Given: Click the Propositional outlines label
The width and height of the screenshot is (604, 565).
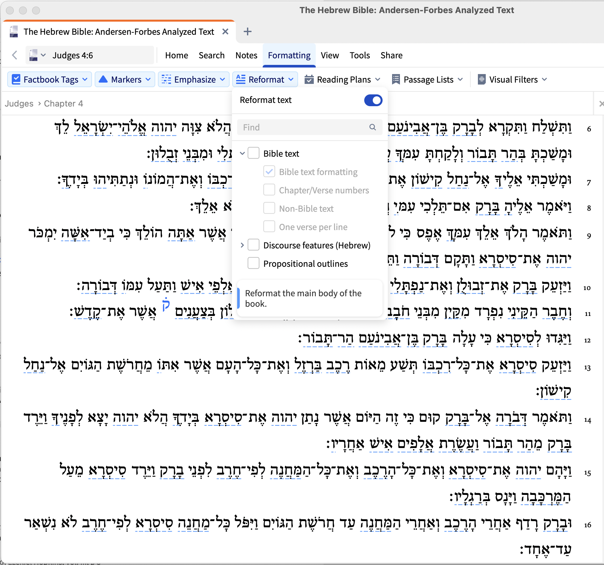Looking at the screenshot, I should point(306,264).
